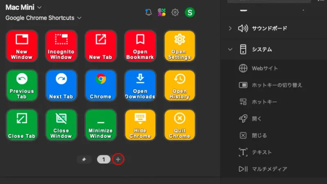The width and height of the screenshot is (327, 184).
Task: Click the pin page button
Action: (x=84, y=159)
